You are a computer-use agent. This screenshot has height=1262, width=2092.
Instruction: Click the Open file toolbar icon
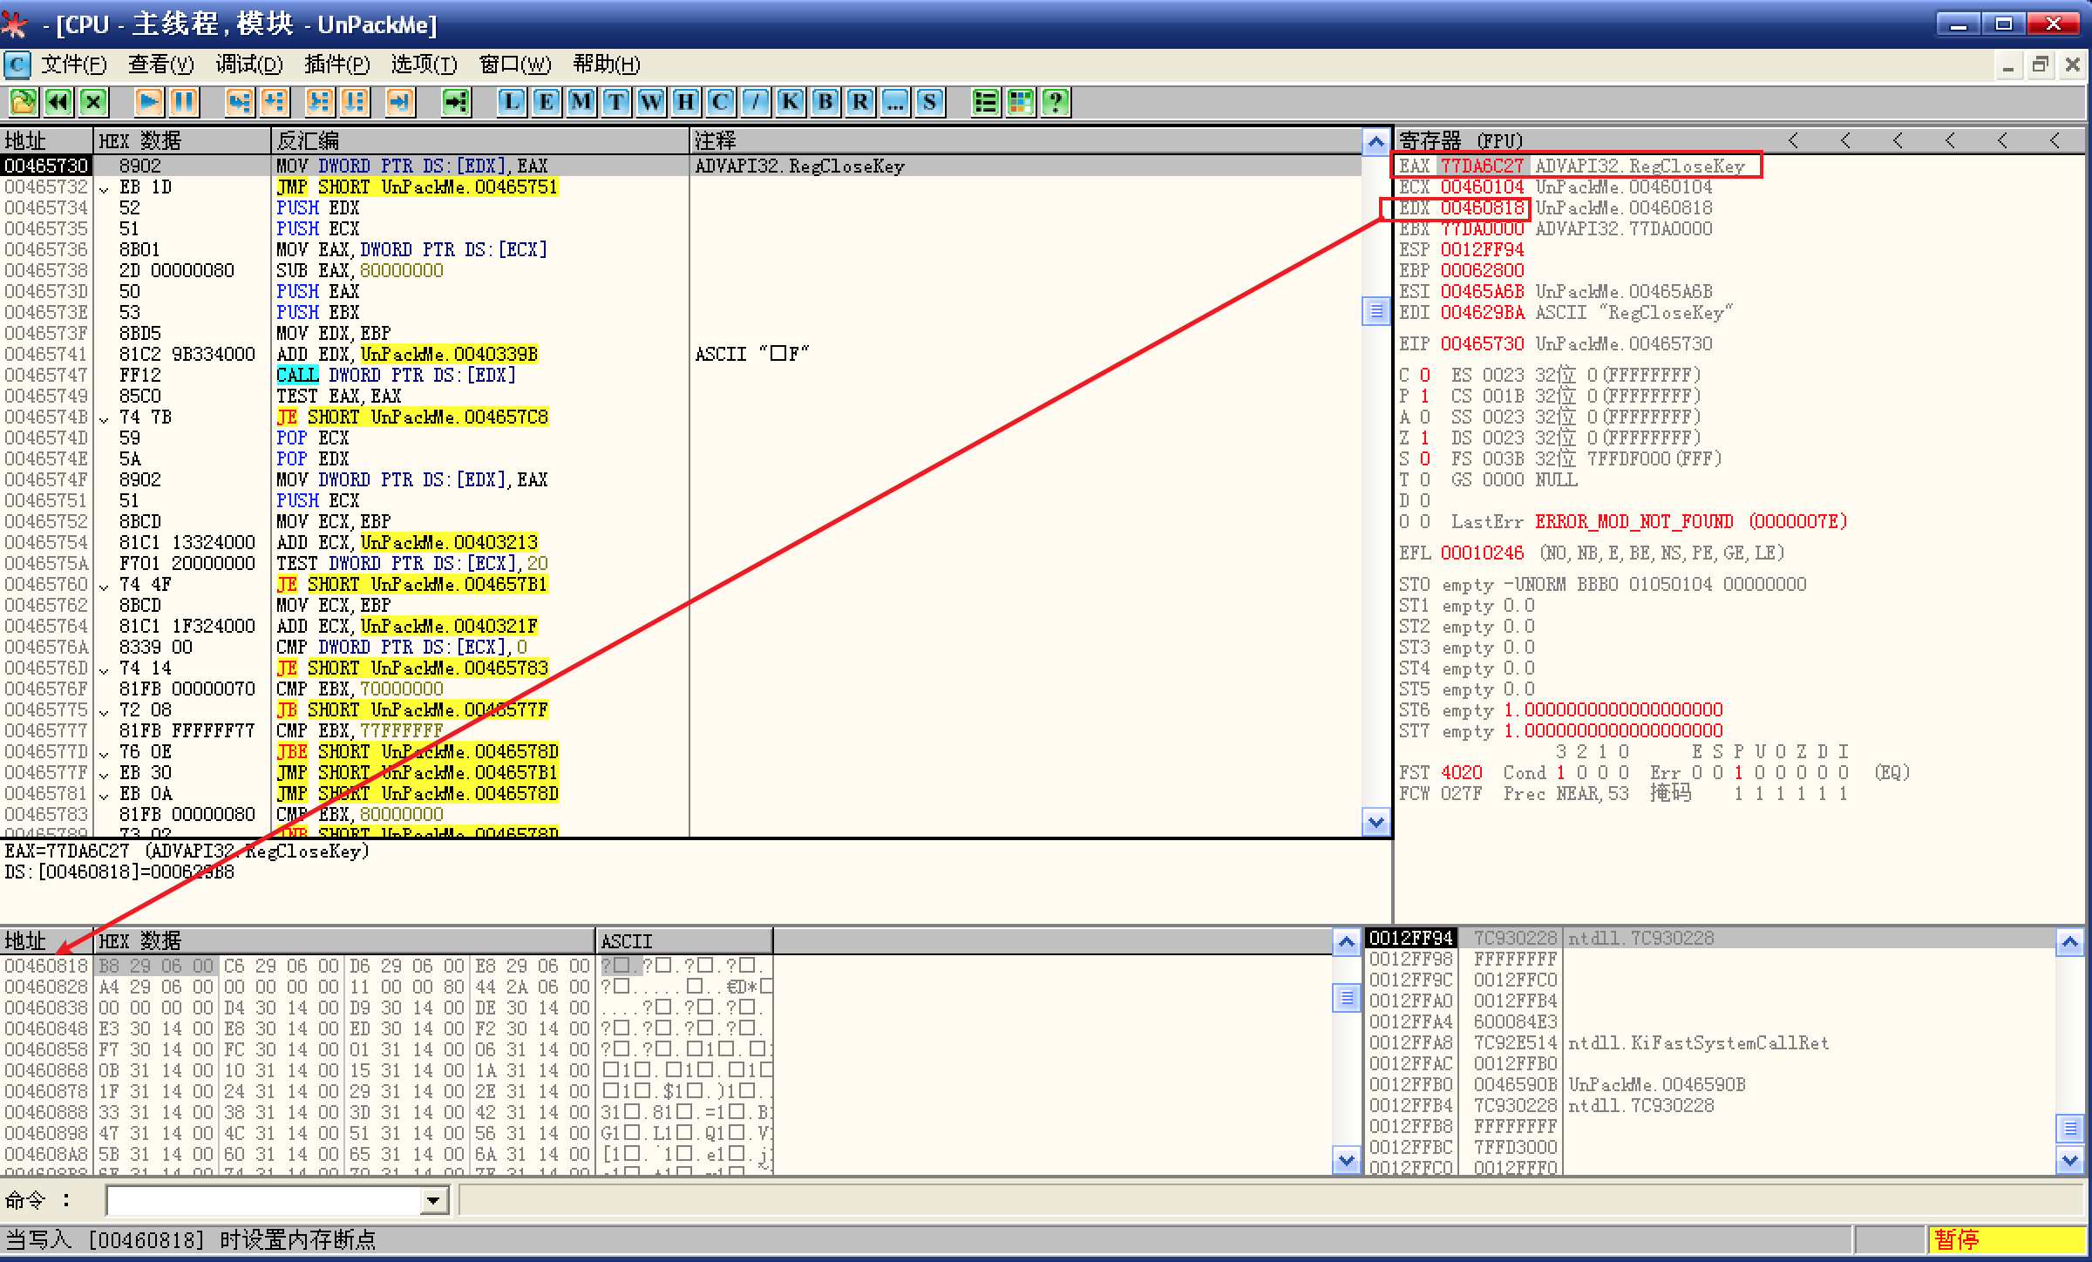(x=24, y=102)
